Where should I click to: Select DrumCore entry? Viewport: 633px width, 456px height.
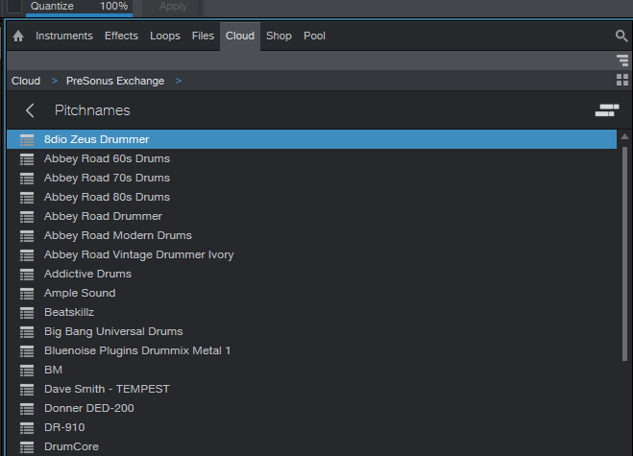[311, 446]
